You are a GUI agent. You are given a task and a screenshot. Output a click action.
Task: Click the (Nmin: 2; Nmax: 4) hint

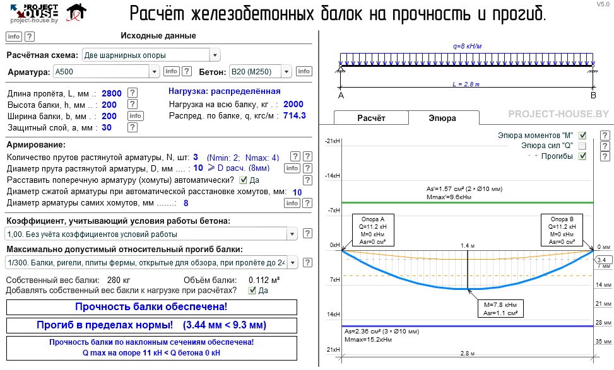(x=243, y=158)
